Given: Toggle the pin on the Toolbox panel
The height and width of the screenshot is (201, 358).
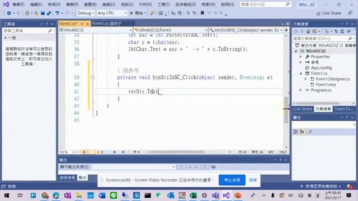Looking at the screenshot, I should click(47, 24).
